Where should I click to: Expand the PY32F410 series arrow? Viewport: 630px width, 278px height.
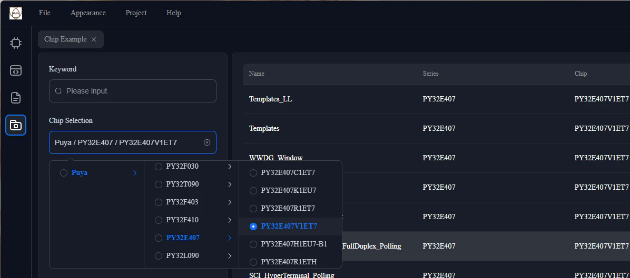(x=230, y=220)
